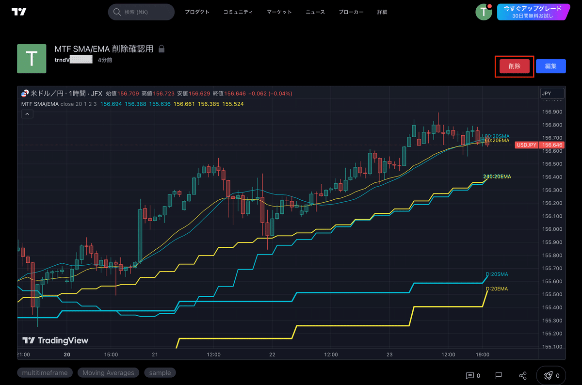Screen dimensions: 582x385
Task: Click the USDJPY price label
Action: click(x=526, y=145)
